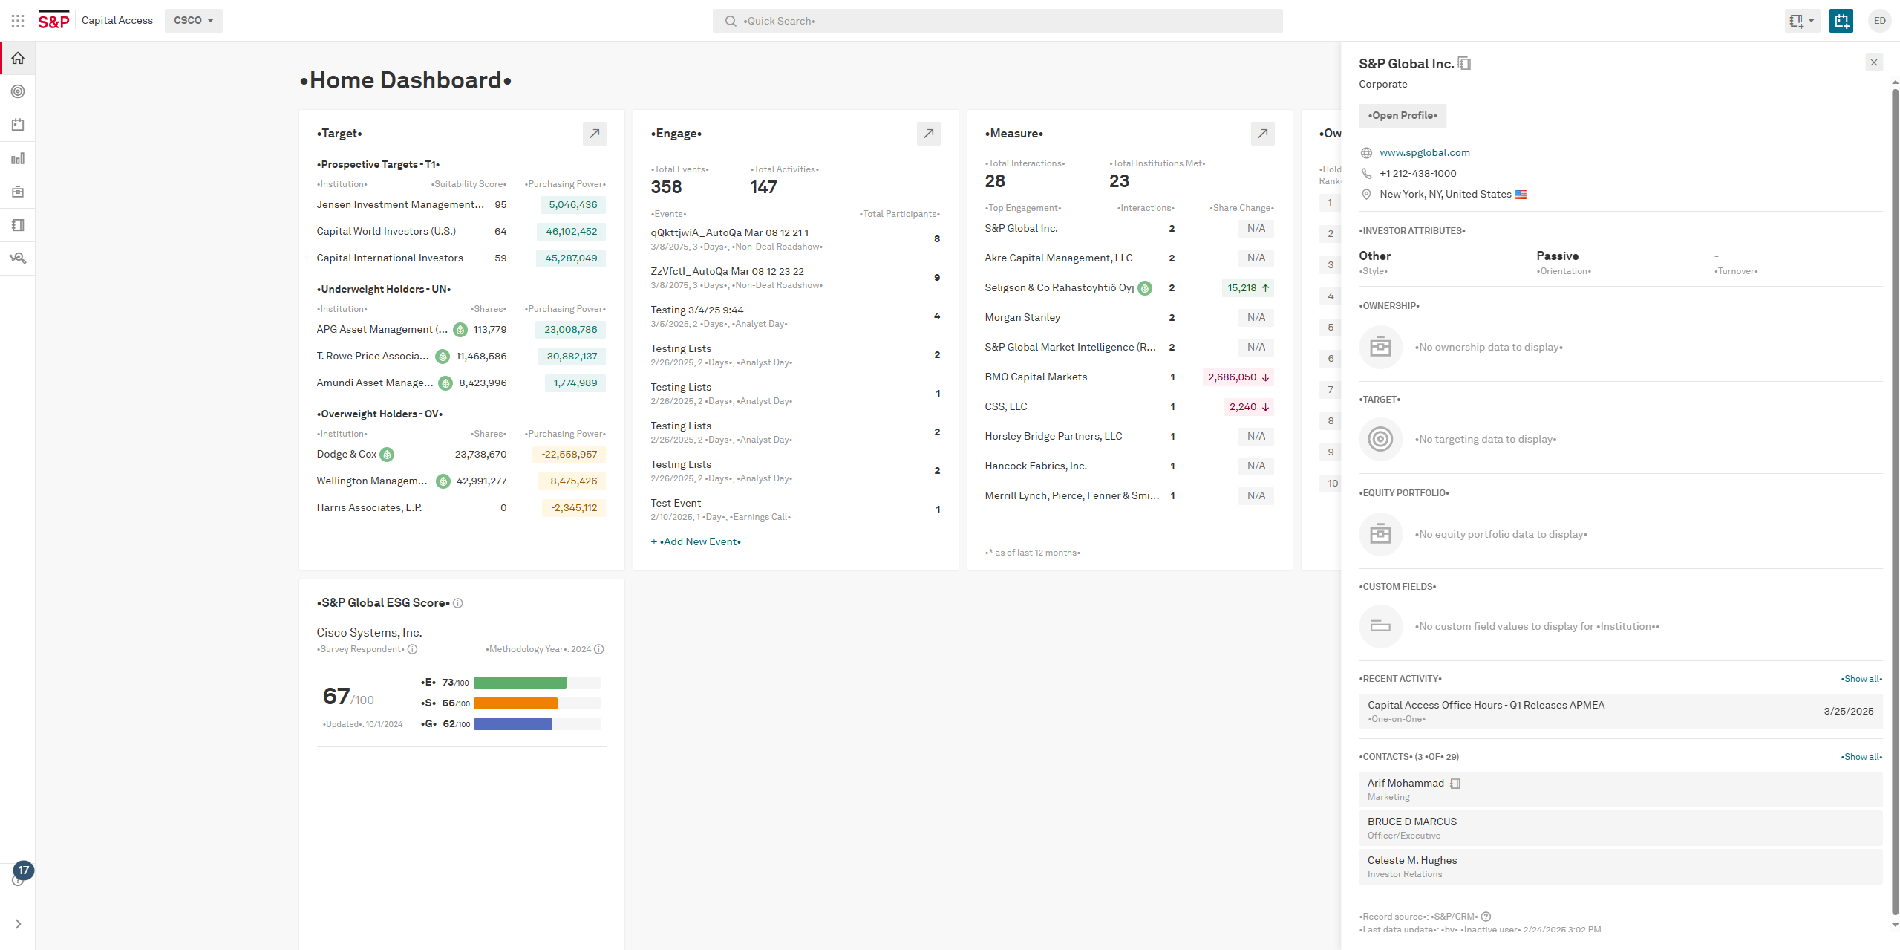The height and width of the screenshot is (950, 1900).
Task: Open the add-contact dropdown in header
Action: (1801, 21)
